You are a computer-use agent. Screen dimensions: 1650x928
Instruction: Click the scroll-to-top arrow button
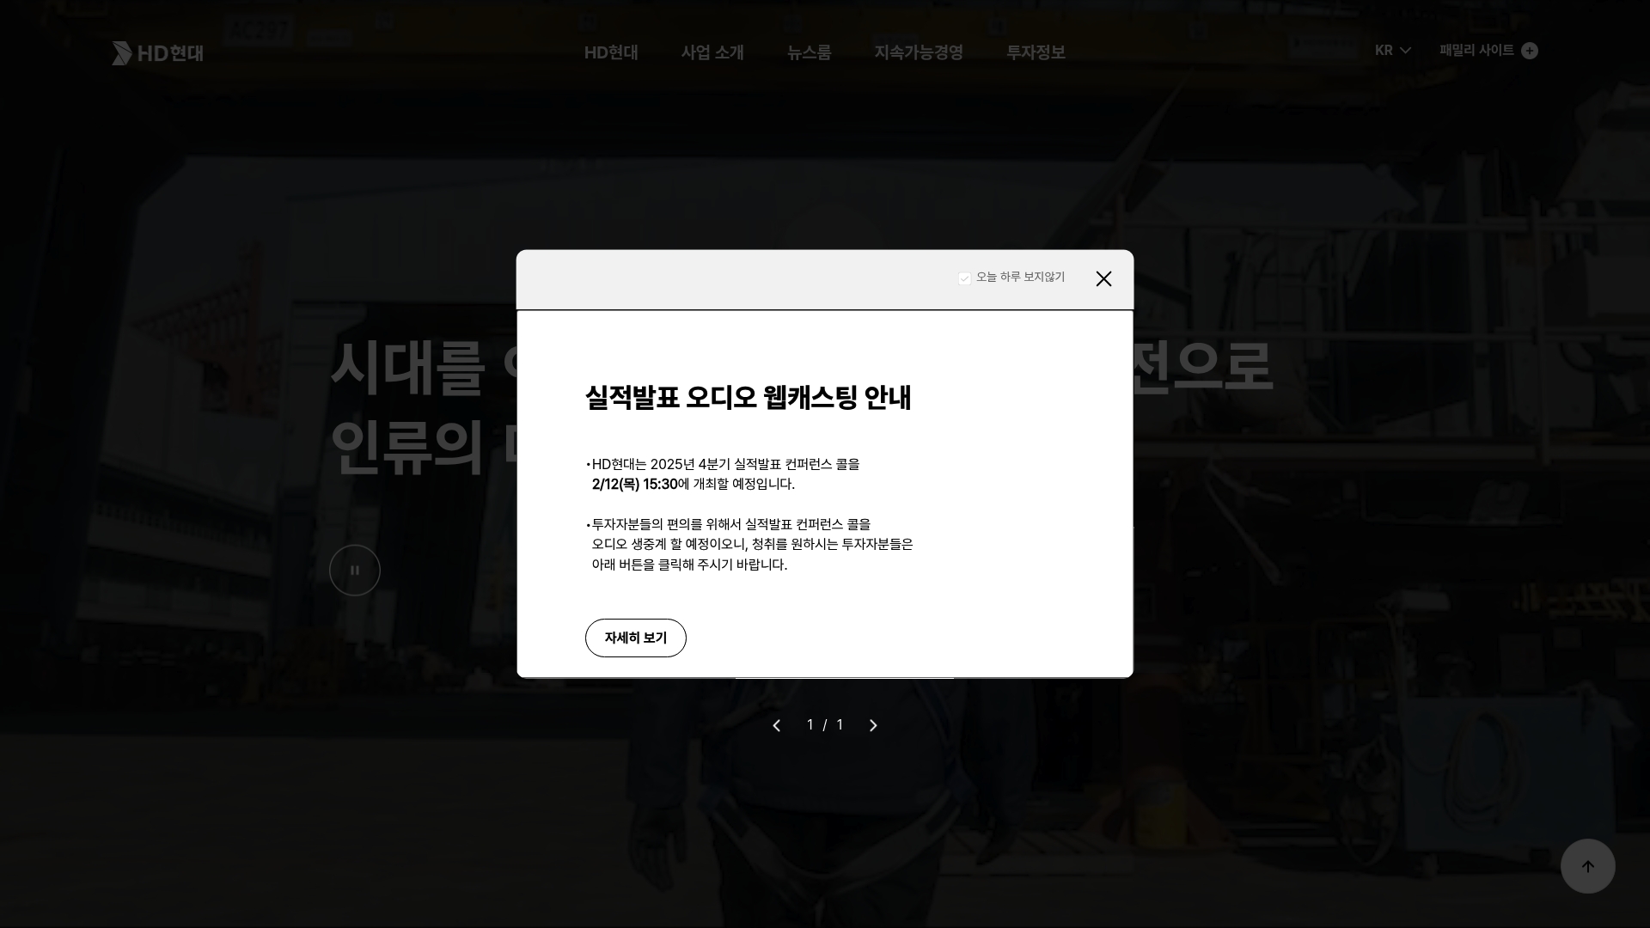(1587, 866)
